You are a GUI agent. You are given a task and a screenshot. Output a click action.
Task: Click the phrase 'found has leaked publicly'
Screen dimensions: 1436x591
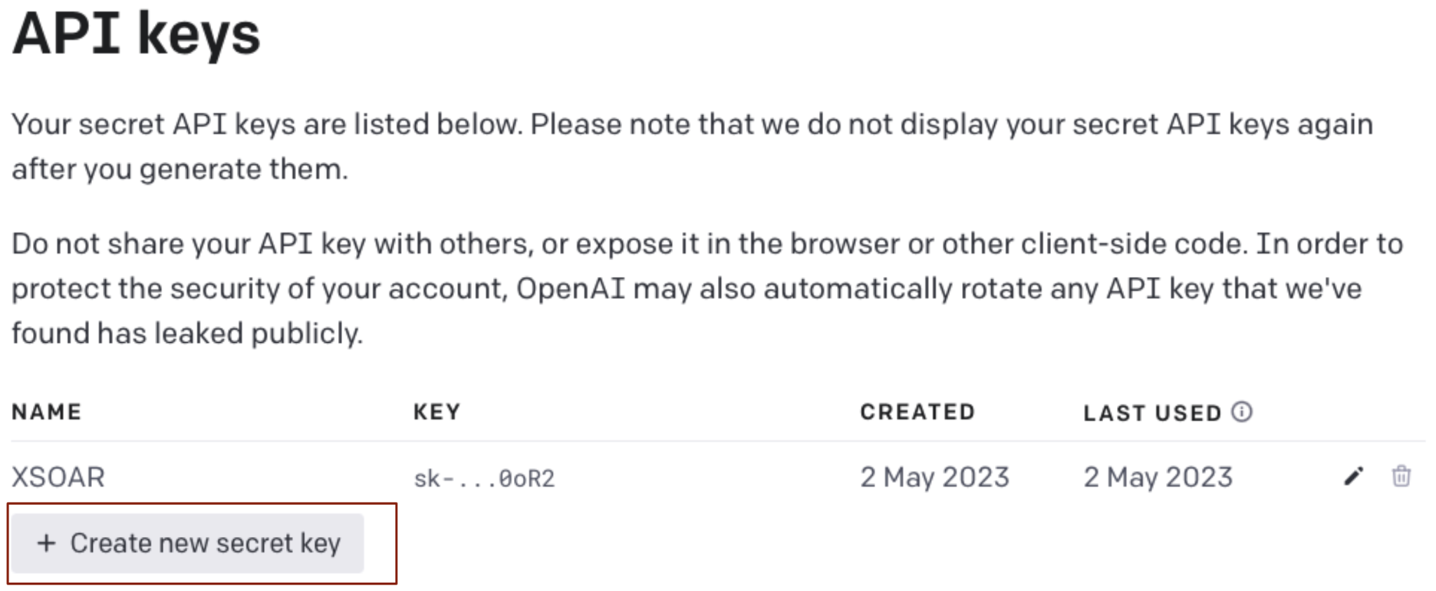point(187,334)
